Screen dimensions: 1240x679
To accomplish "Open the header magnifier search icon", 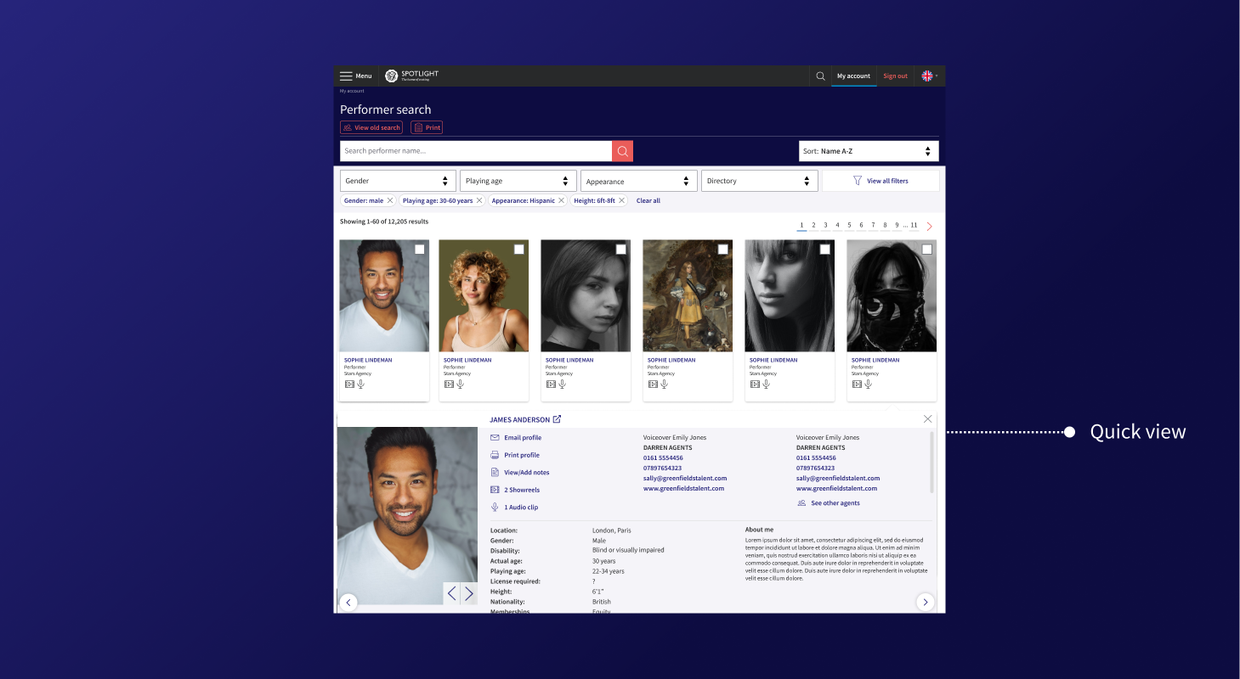I will click(x=820, y=76).
